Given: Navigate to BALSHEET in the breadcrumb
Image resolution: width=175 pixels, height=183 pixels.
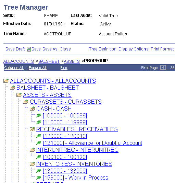Looking at the screenshot, I should coord(49,61).
